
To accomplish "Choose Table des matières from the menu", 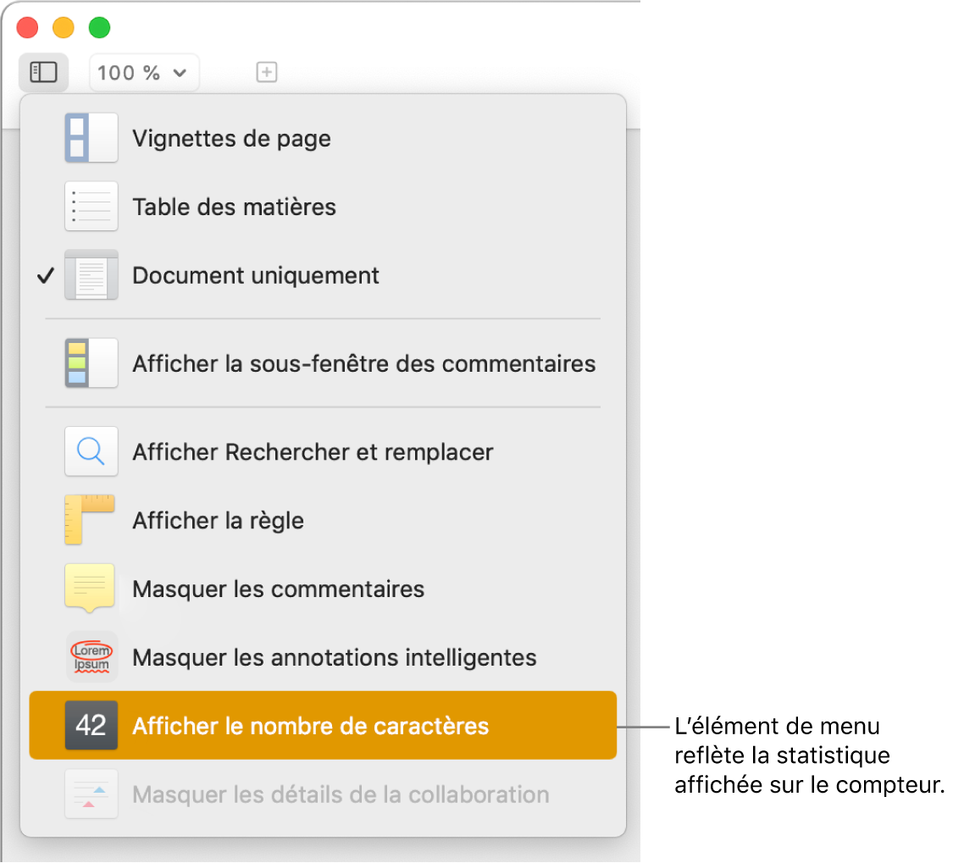I will (x=323, y=207).
